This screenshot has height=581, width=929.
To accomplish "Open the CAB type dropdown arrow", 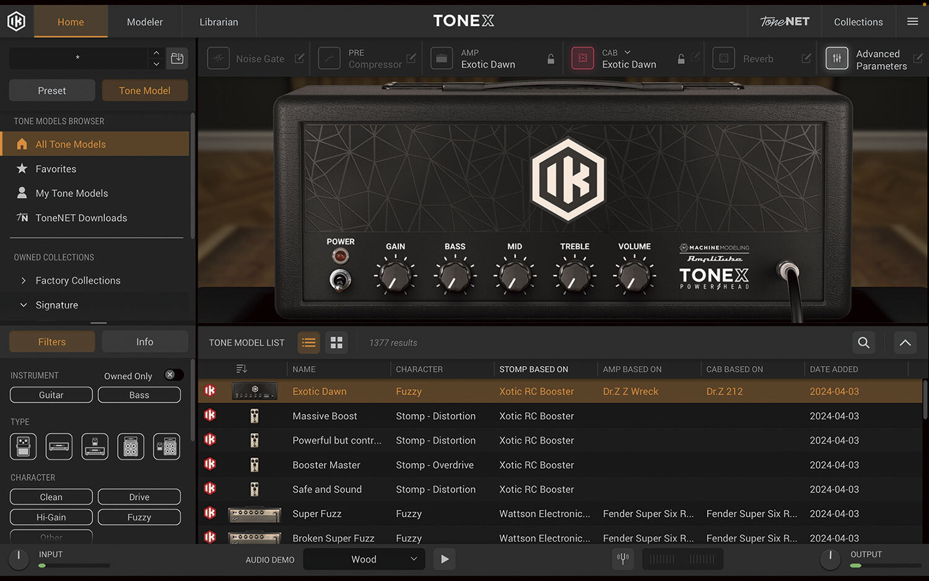I will (x=627, y=53).
